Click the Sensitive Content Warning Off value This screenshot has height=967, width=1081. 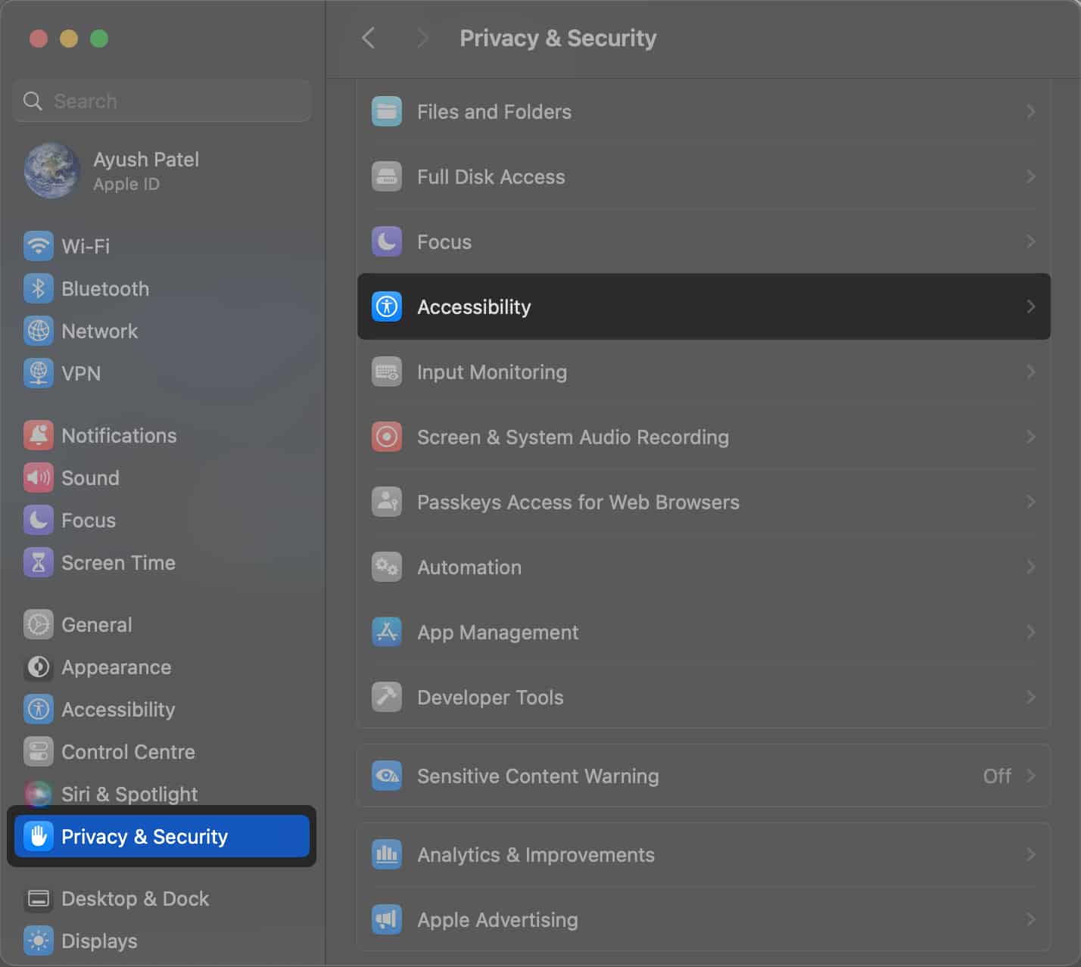[x=997, y=776]
